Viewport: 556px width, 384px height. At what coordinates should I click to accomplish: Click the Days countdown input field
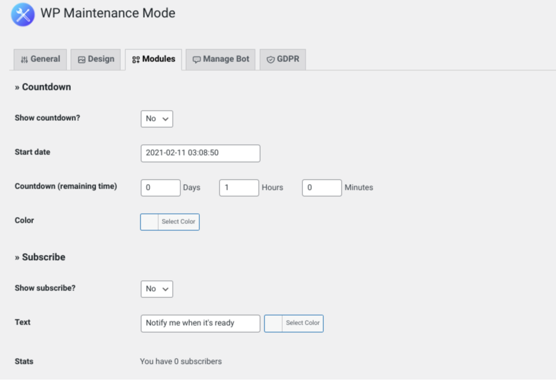[x=160, y=187]
